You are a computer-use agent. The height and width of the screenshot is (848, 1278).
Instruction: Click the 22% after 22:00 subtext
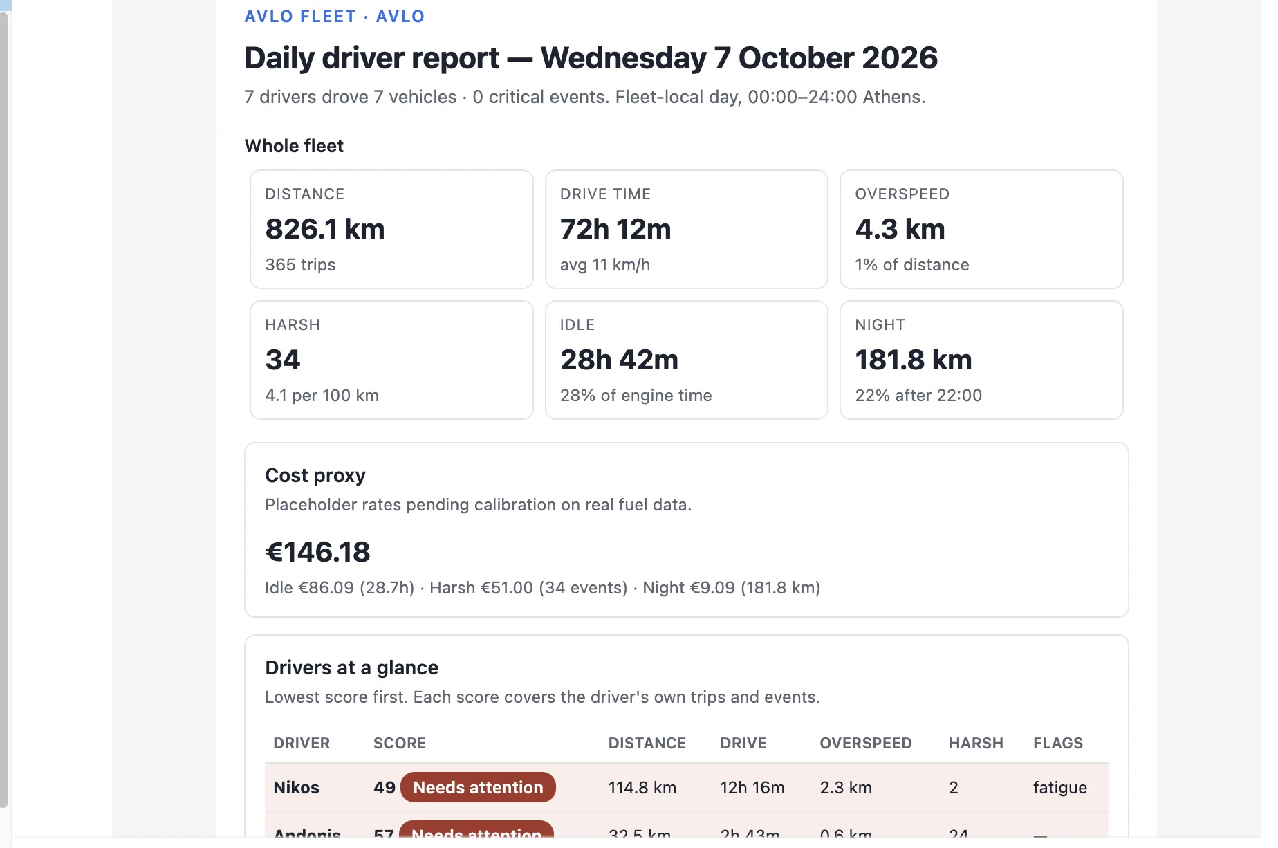918,396
